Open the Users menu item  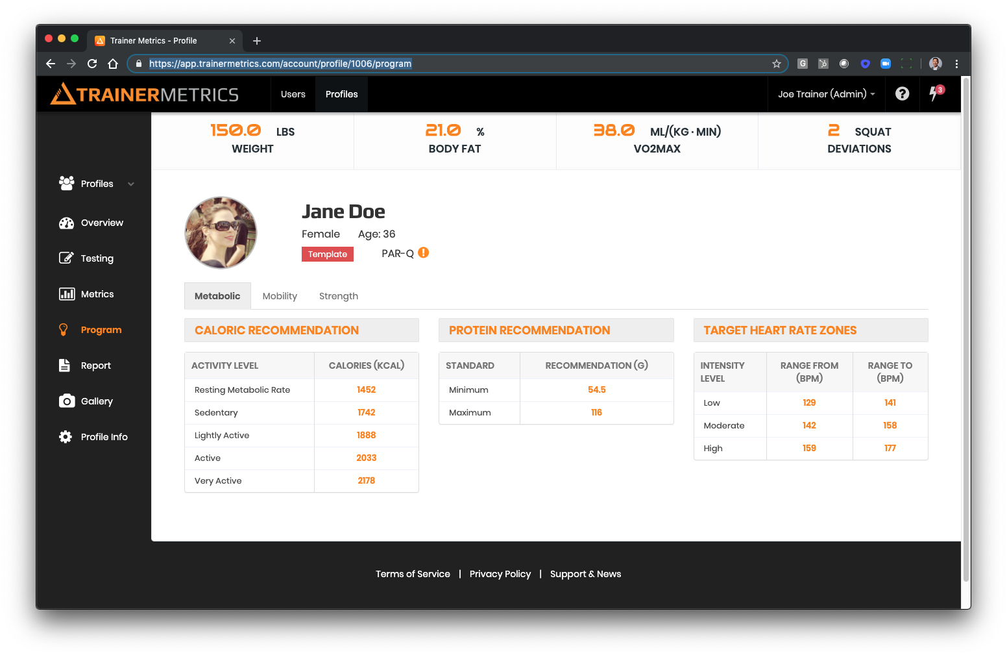pos(293,94)
